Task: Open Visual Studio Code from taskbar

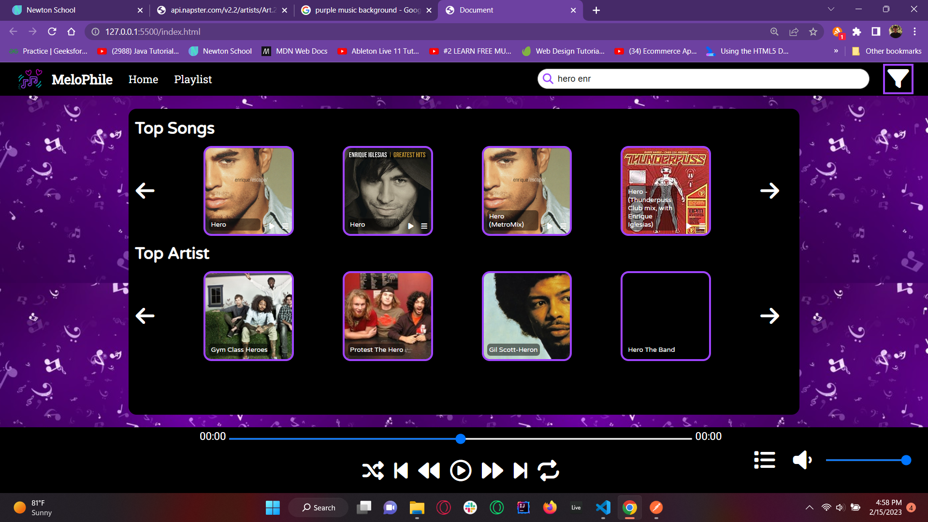Action: pos(603,507)
